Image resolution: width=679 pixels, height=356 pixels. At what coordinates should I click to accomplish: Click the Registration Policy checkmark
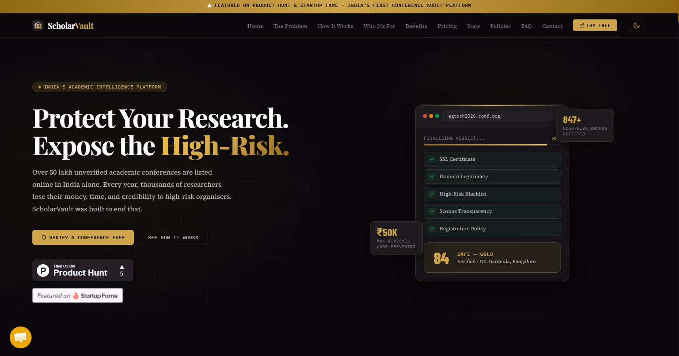click(x=432, y=229)
